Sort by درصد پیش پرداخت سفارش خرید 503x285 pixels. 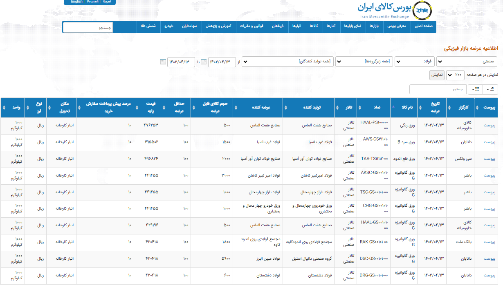[x=105, y=108]
